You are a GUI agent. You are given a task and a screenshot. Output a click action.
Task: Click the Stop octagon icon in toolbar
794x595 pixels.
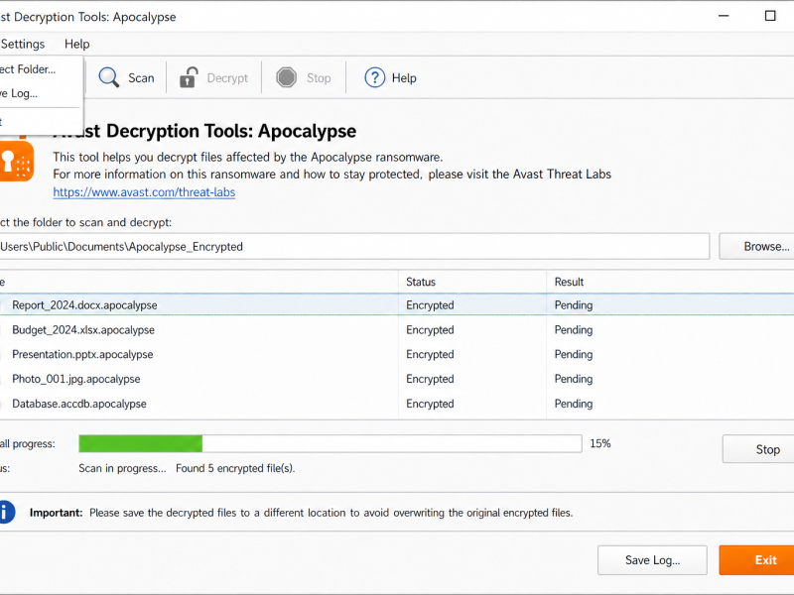click(x=287, y=77)
